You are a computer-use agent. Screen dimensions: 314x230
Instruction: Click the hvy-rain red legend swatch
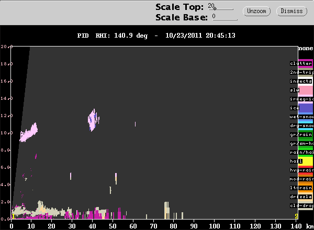(306, 170)
